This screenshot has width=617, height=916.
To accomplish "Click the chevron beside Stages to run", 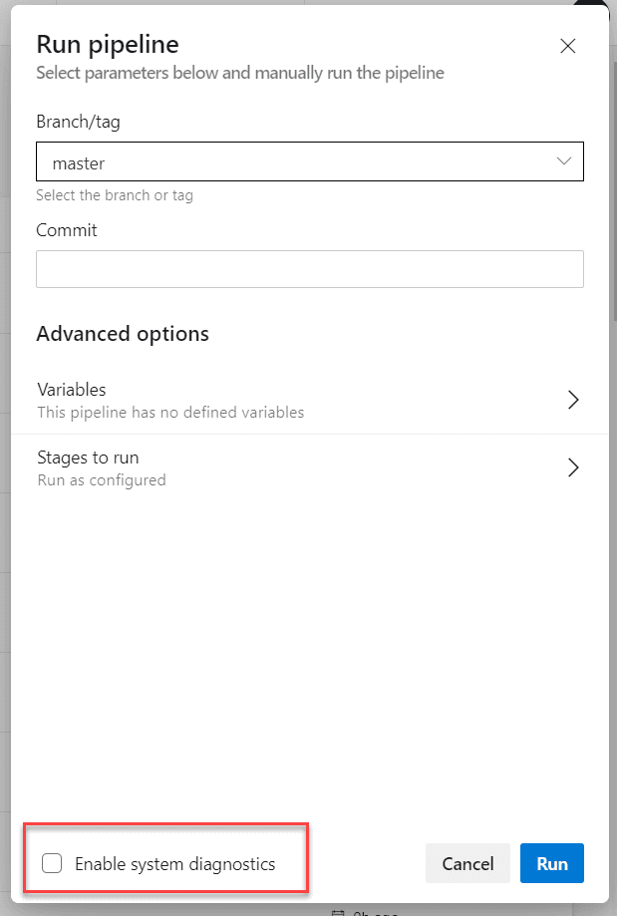I will pos(573,466).
